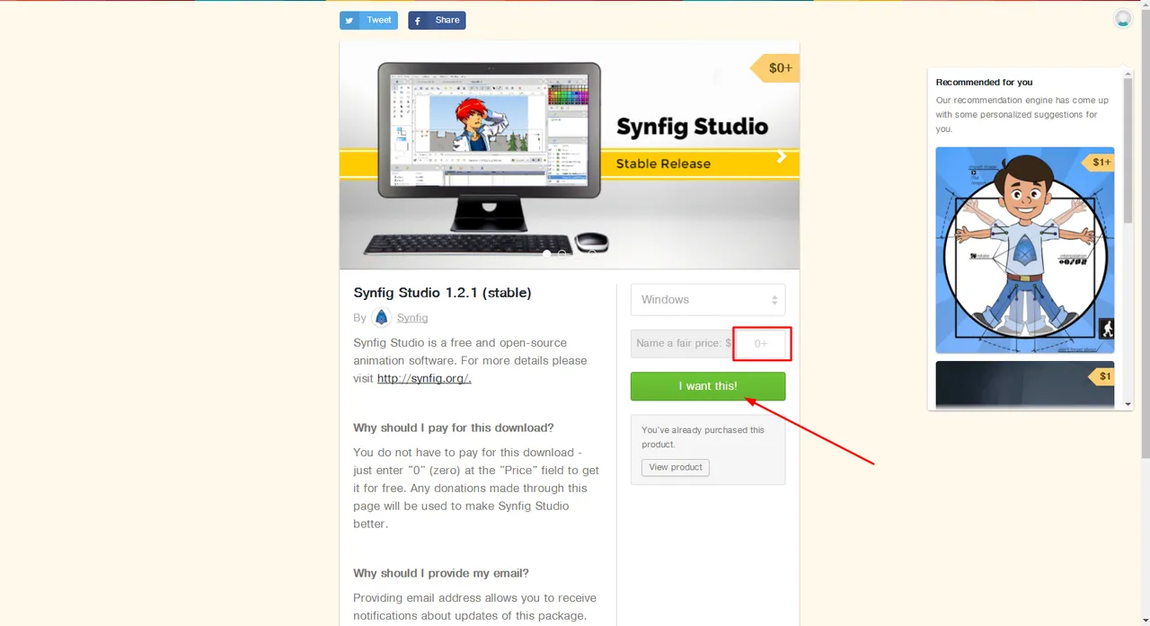Open the second recommended product with dark image
This screenshot has height=626, width=1150.
click(1025, 384)
